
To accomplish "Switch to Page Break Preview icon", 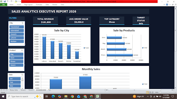I will pos(152,93).
